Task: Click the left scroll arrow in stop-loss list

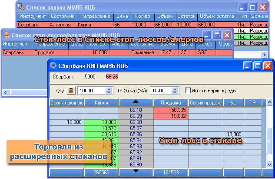Action: pyautogui.click(x=6, y=92)
